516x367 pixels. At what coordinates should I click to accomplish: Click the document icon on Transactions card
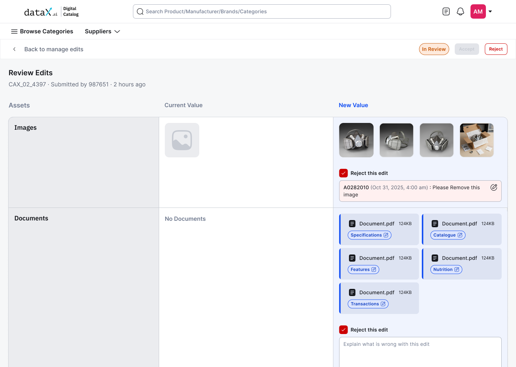(x=352, y=292)
